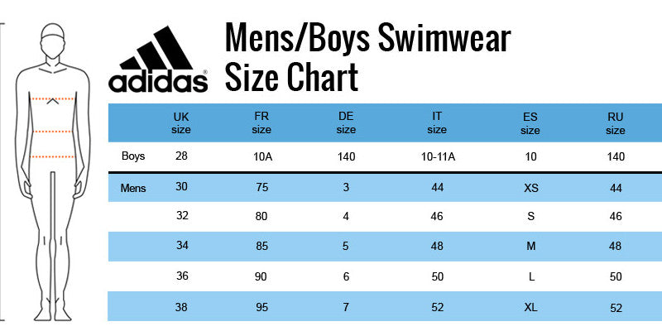Select the ES size column header
The height and width of the screenshot is (336, 662).
tap(530, 122)
